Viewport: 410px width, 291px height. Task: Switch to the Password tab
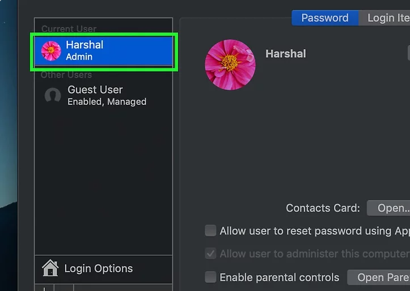pyautogui.click(x=324, y=18)
